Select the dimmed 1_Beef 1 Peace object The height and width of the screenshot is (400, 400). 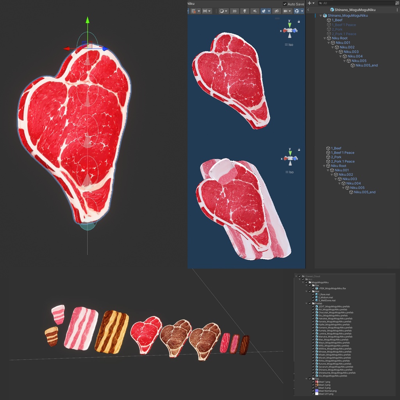coord(343,25)
